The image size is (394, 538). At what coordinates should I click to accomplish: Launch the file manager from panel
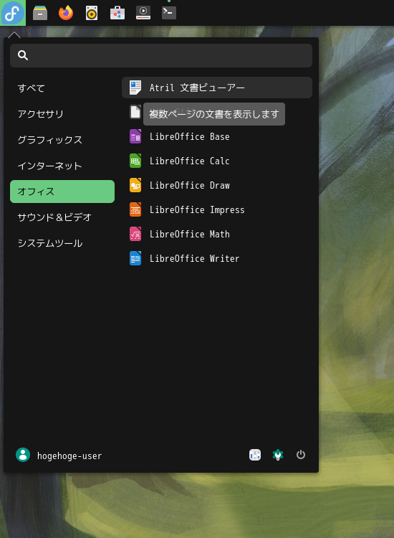[x=40, y=13]
